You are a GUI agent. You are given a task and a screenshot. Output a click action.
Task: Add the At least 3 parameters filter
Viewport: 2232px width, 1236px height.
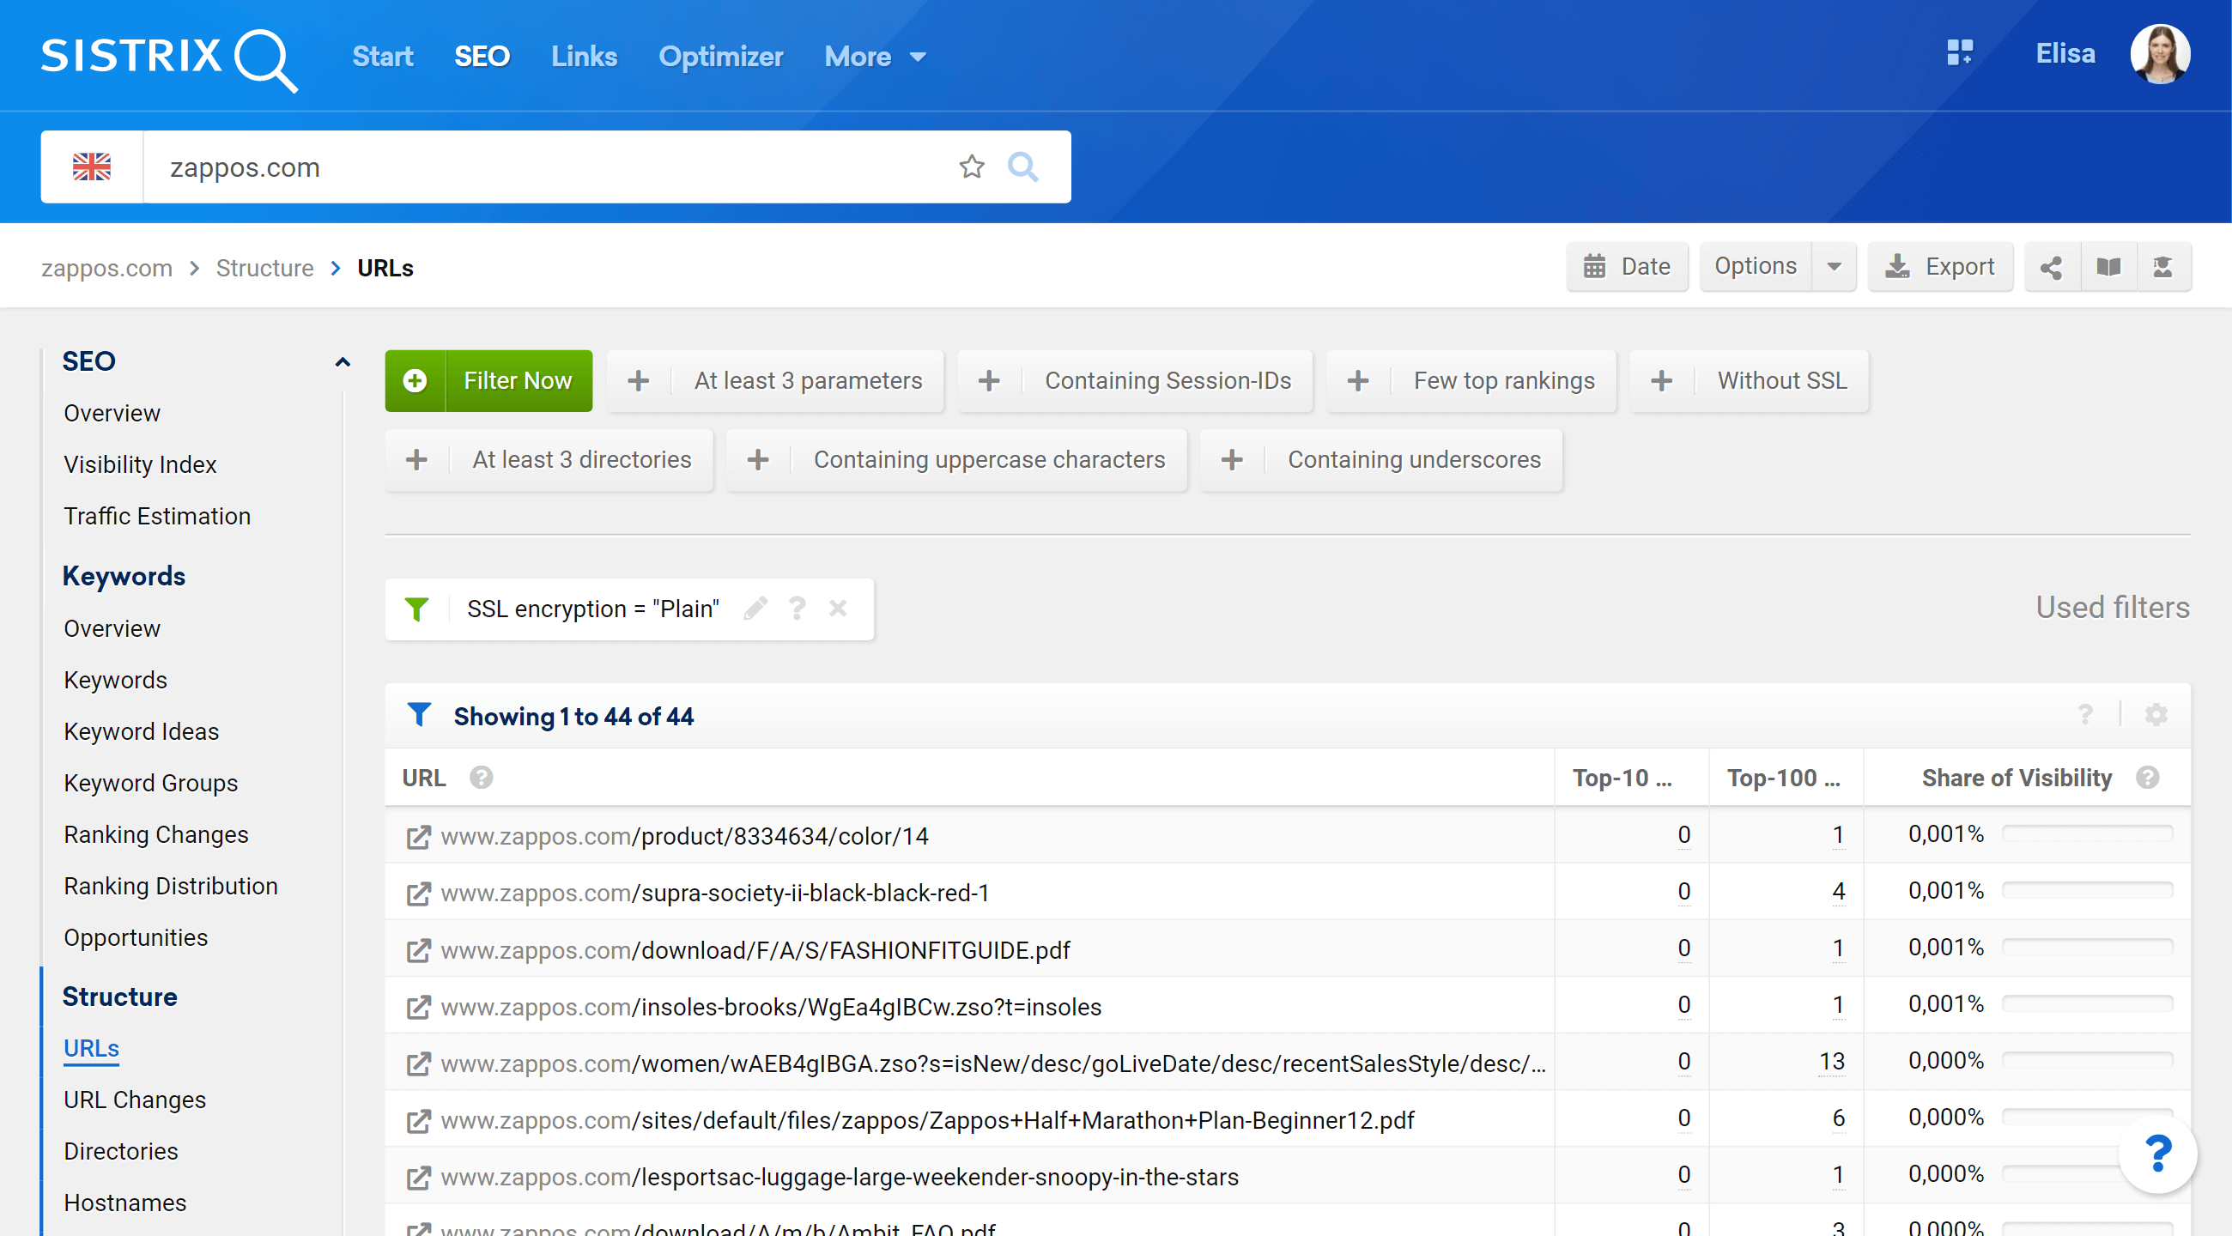(774, 380)
